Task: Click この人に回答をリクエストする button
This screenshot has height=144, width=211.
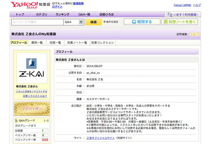Action: pyautogui.click(x=32, y=91)
